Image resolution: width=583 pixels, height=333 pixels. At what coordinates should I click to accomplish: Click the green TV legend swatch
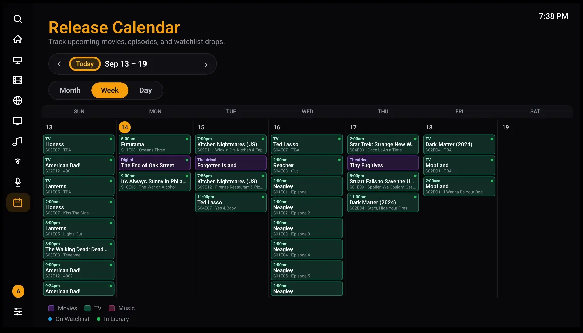click(87, 308)
